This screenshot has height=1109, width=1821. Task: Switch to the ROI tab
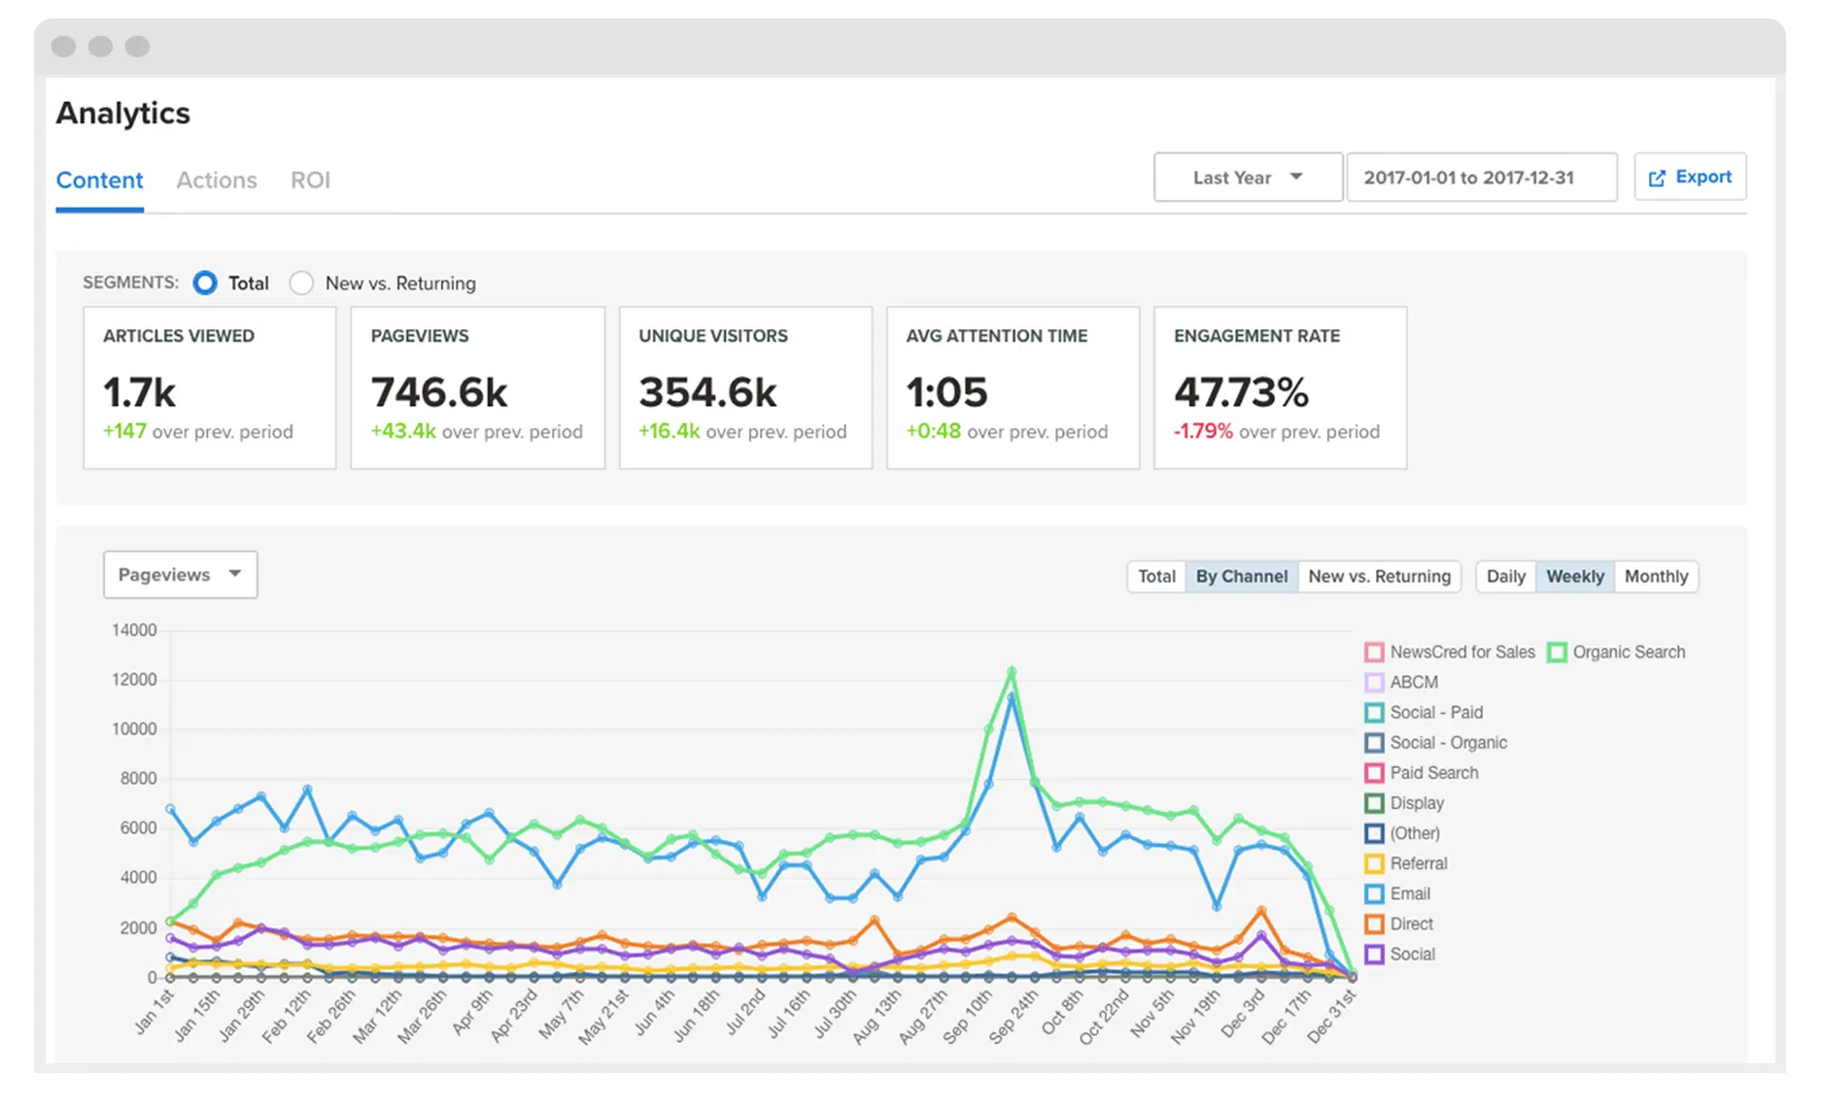click(310, 181)
